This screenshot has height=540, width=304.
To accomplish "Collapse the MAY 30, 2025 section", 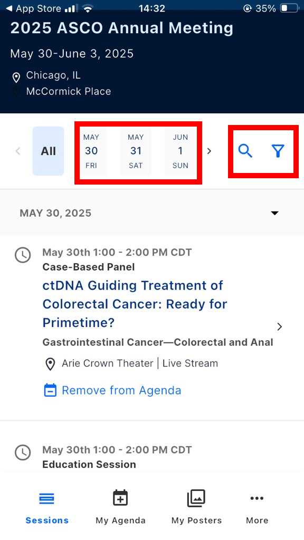I will click(x=274, y=213).
